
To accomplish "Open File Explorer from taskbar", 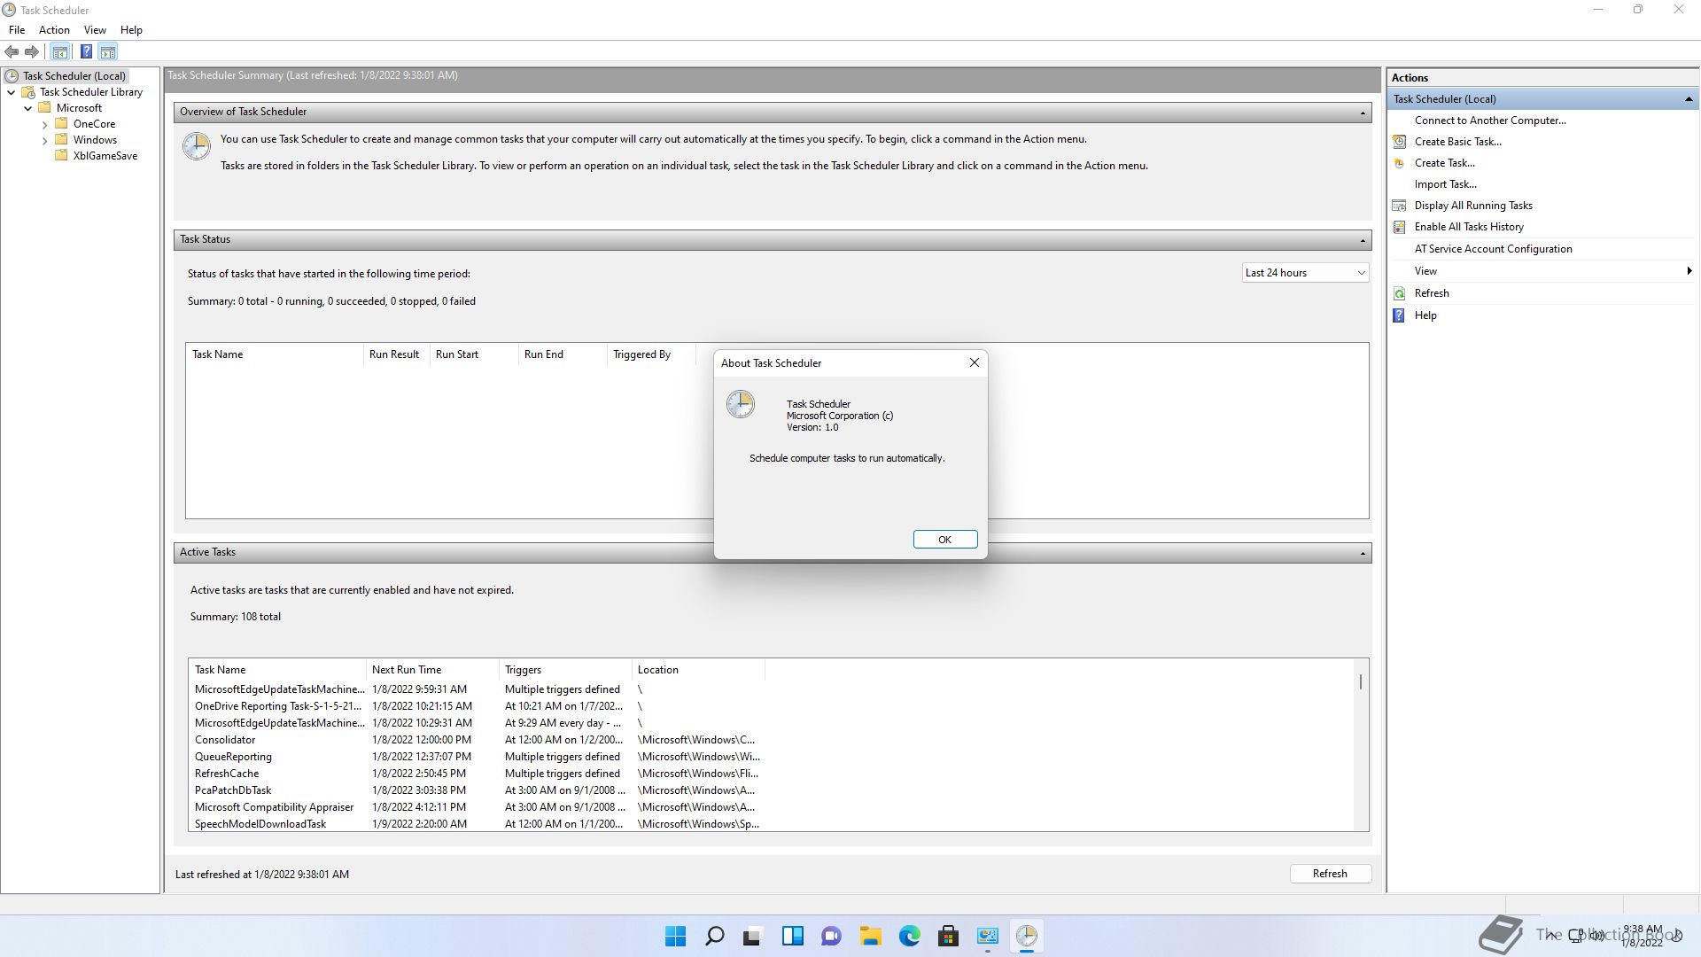I will click(x=870, y=937).
